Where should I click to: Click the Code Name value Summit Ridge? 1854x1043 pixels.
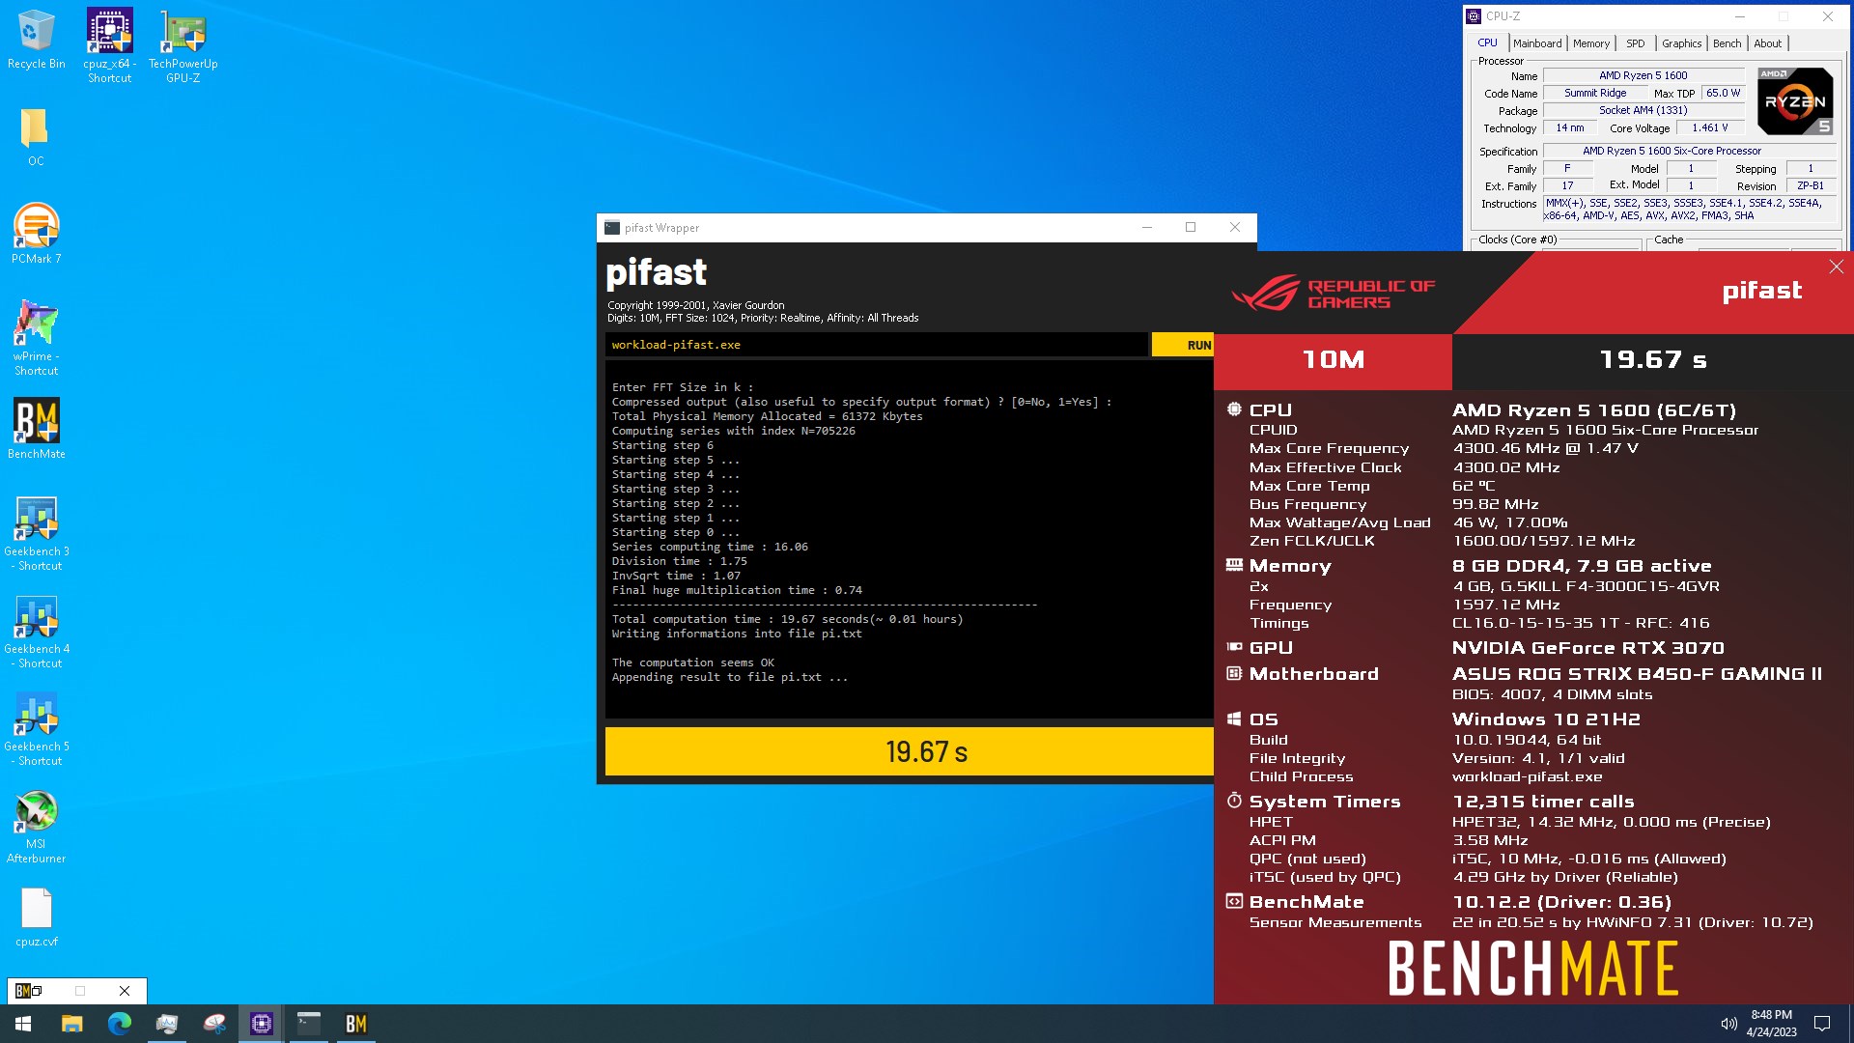[1595, 93]
